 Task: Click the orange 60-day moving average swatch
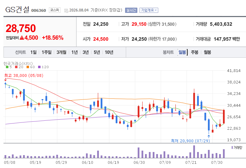tap(28, 67)
